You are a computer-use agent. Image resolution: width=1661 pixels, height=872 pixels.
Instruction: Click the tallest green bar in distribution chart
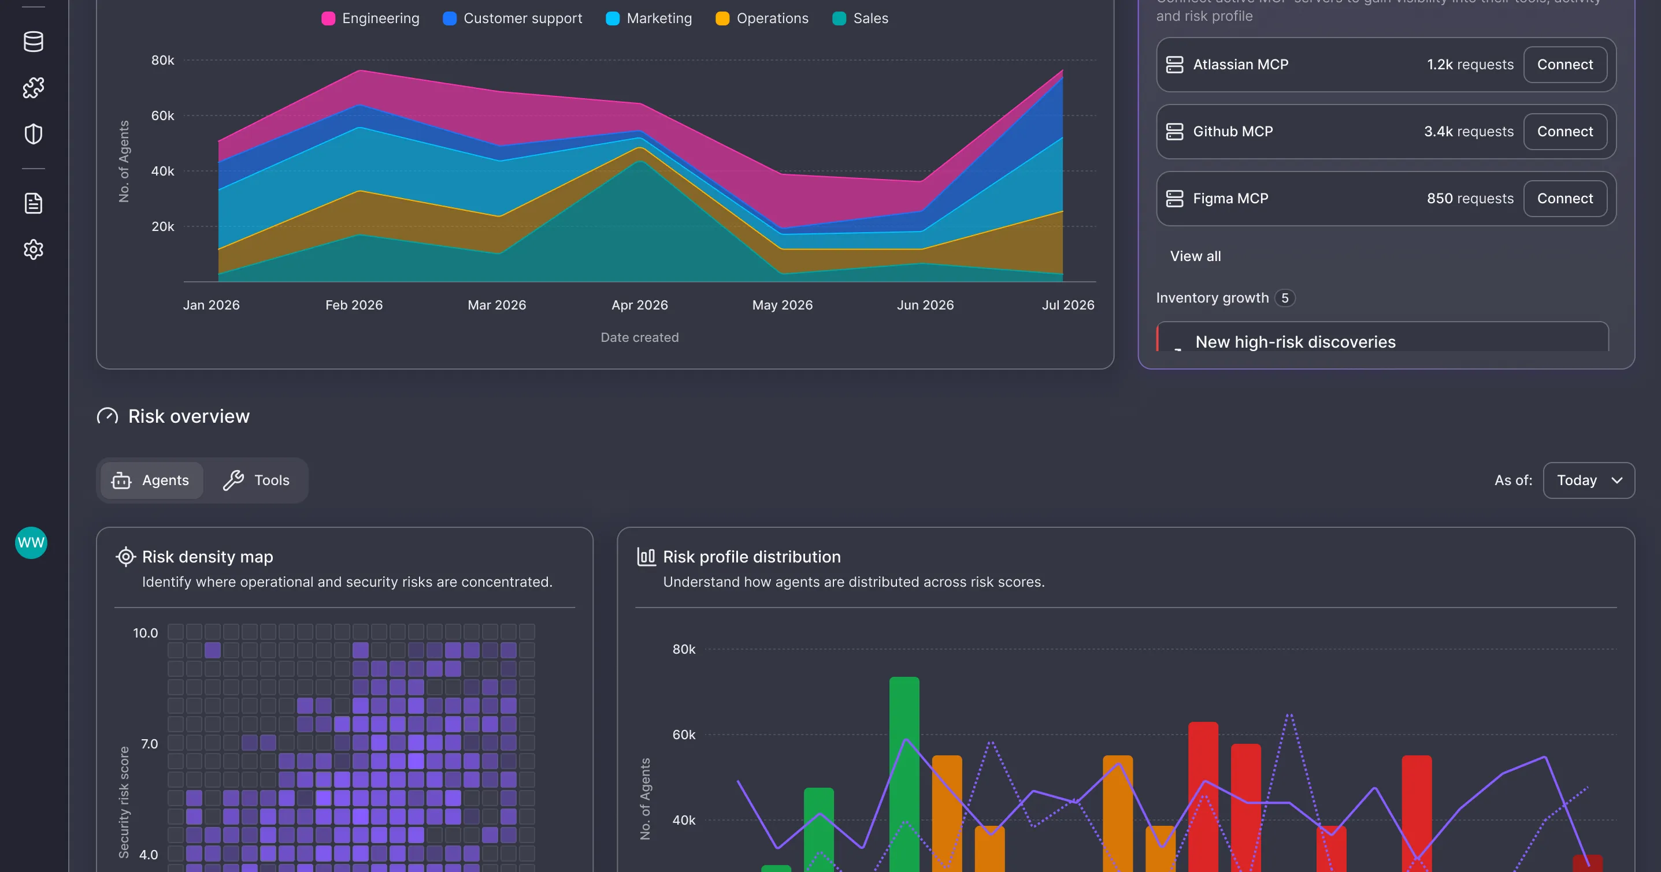click(904, 774)
